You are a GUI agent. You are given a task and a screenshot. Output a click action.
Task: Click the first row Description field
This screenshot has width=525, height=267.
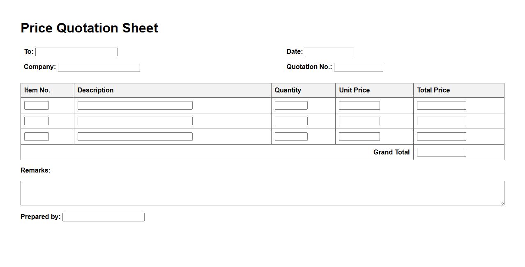coord(135,106)
